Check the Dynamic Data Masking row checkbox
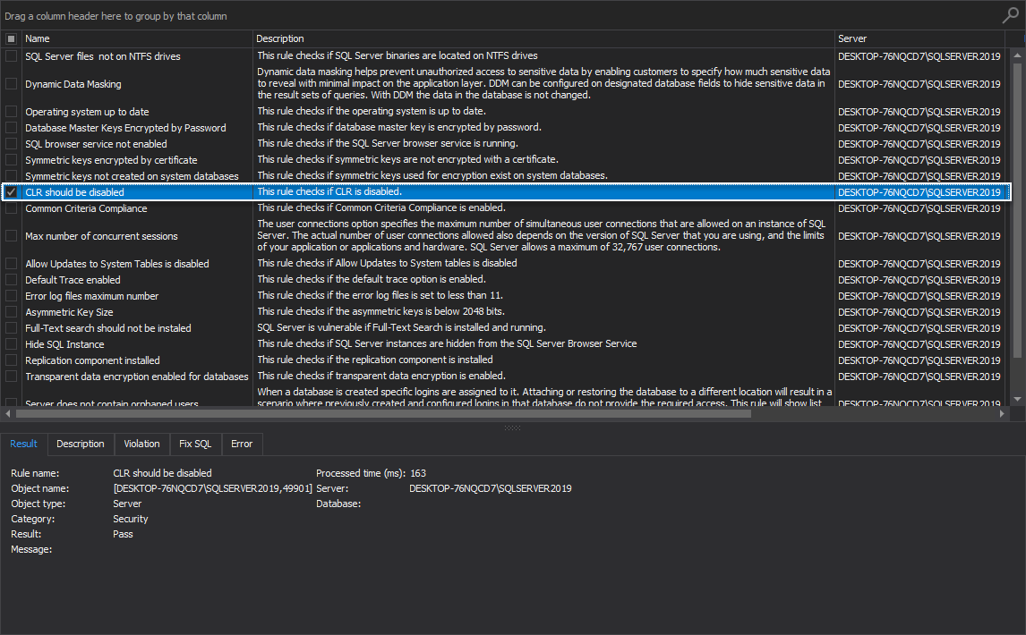This screenshot has height=635, width=1026. 11,84
